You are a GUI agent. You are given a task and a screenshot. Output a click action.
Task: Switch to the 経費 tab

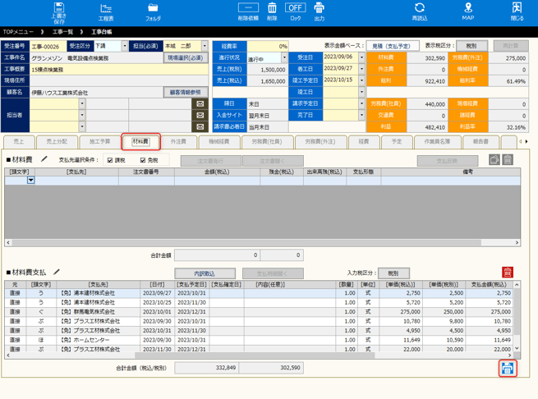tap(364, 142)
